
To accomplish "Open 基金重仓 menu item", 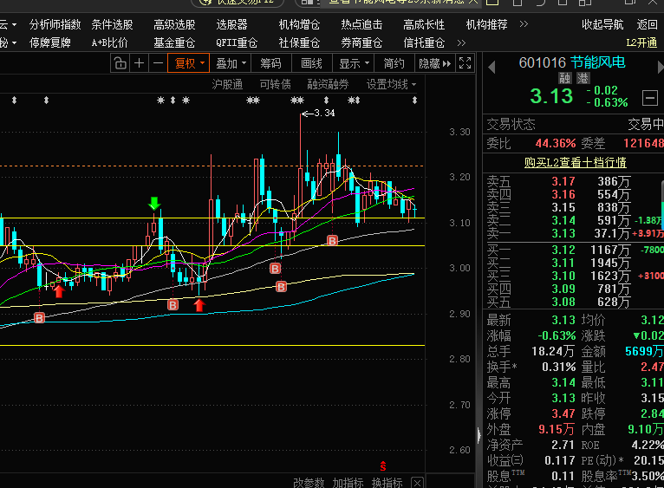I will 174,42.
